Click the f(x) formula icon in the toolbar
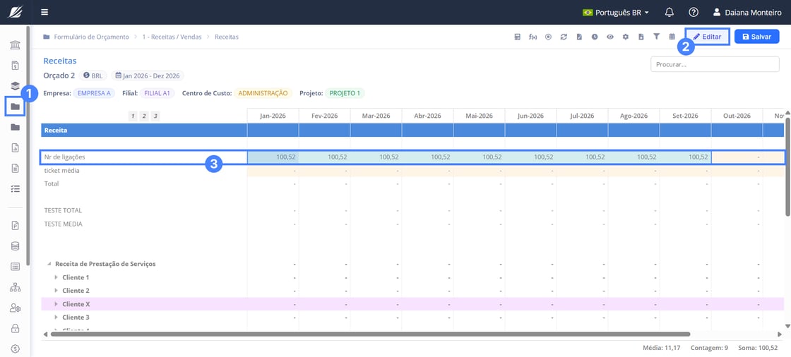The height and width of the screenshot is (357, 791). [533, 37]
